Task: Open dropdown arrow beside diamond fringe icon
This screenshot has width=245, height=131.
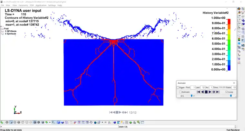Action: [x=50, y=122]
